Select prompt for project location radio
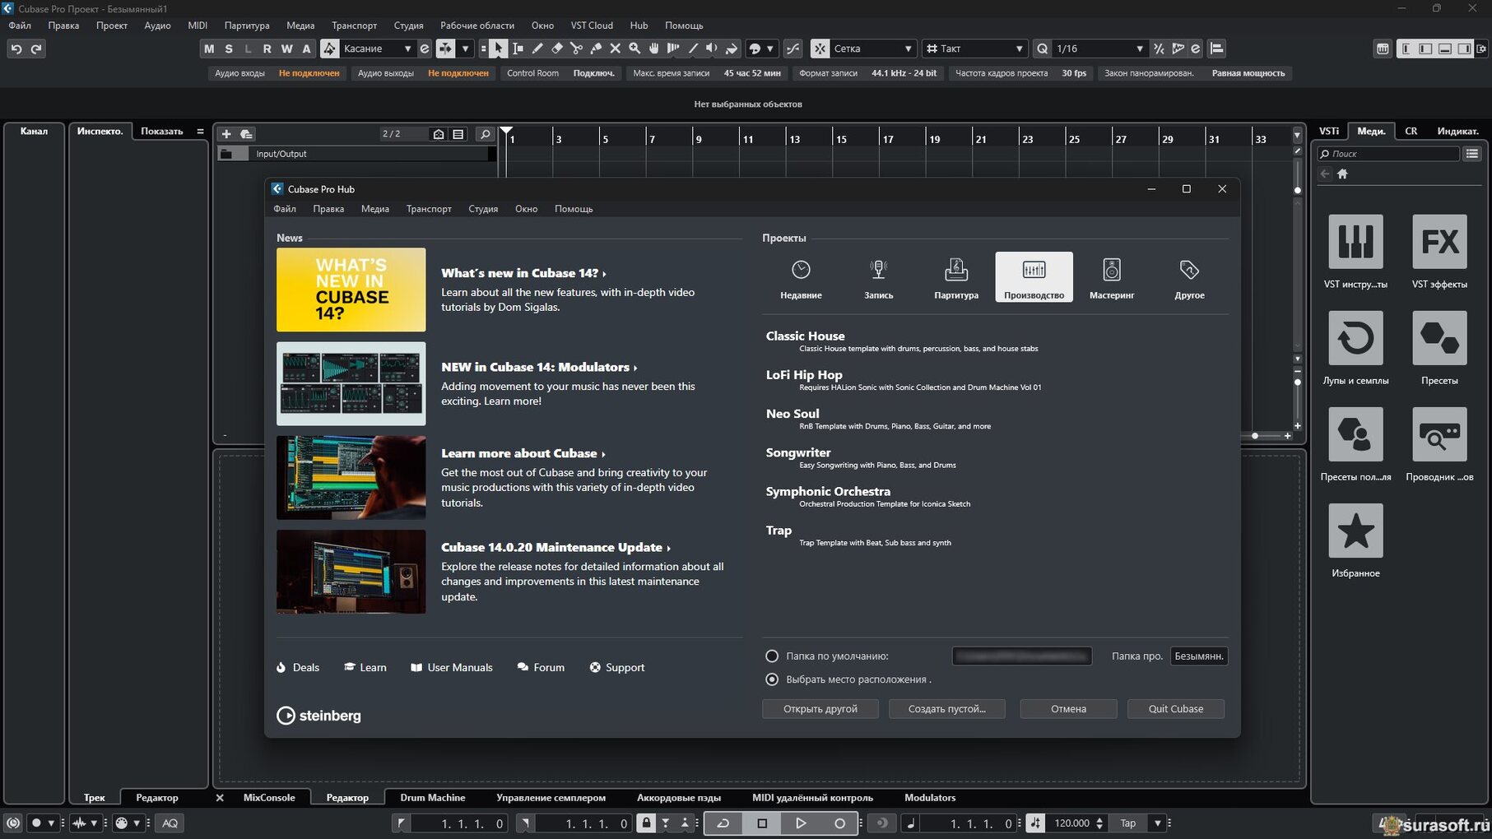Image resolution: width=1492 pixels, height=839 pixels. point(772,679)
